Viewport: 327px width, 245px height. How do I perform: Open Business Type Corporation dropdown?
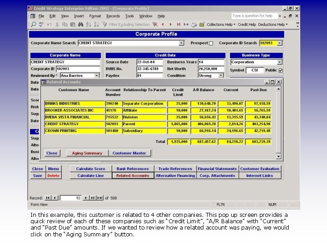(279, 62)
